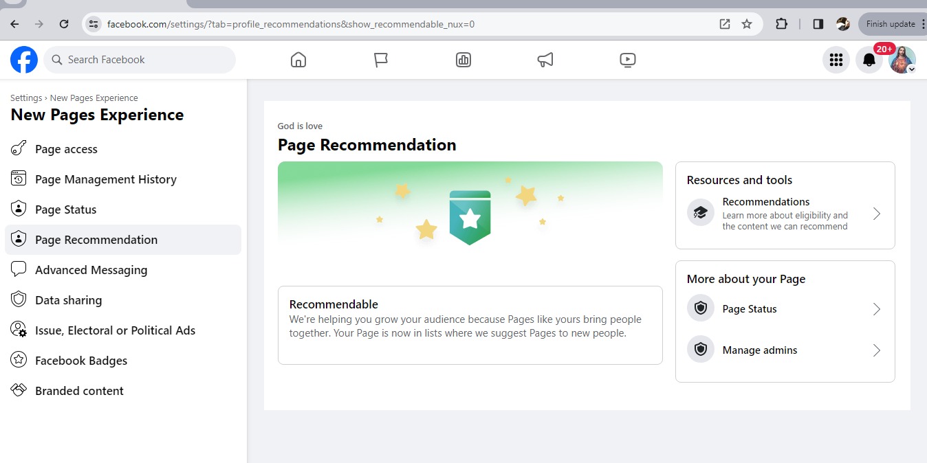Click the Settings breadcrumb link
927x463 pixels.
(25, 98)
